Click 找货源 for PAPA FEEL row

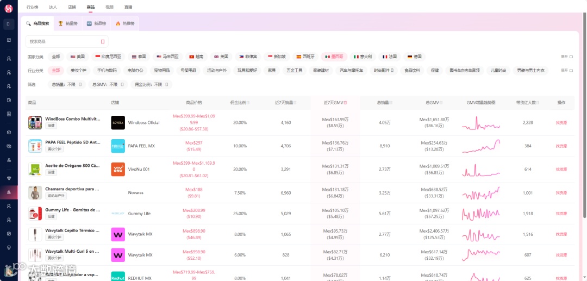(561, 146)
